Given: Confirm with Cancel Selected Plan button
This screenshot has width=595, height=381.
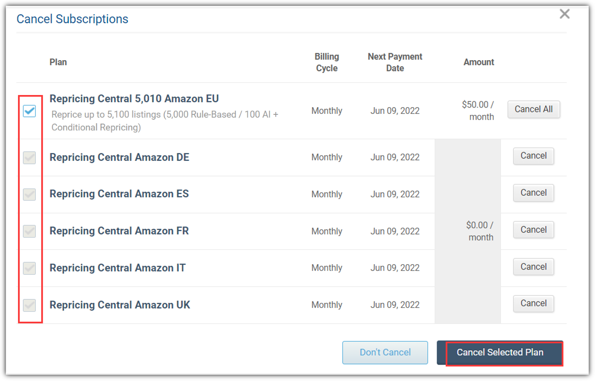Looking at the screenshot, I should tap(500, 352).
